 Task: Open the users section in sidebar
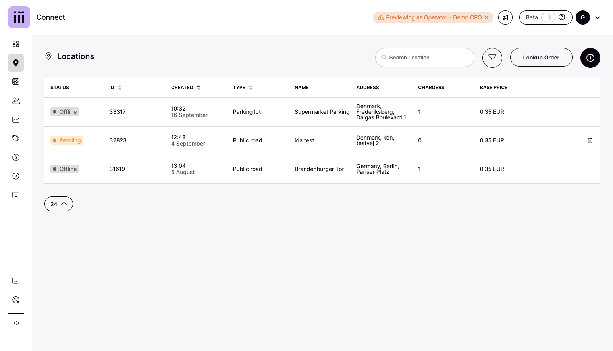pos(16,101)
